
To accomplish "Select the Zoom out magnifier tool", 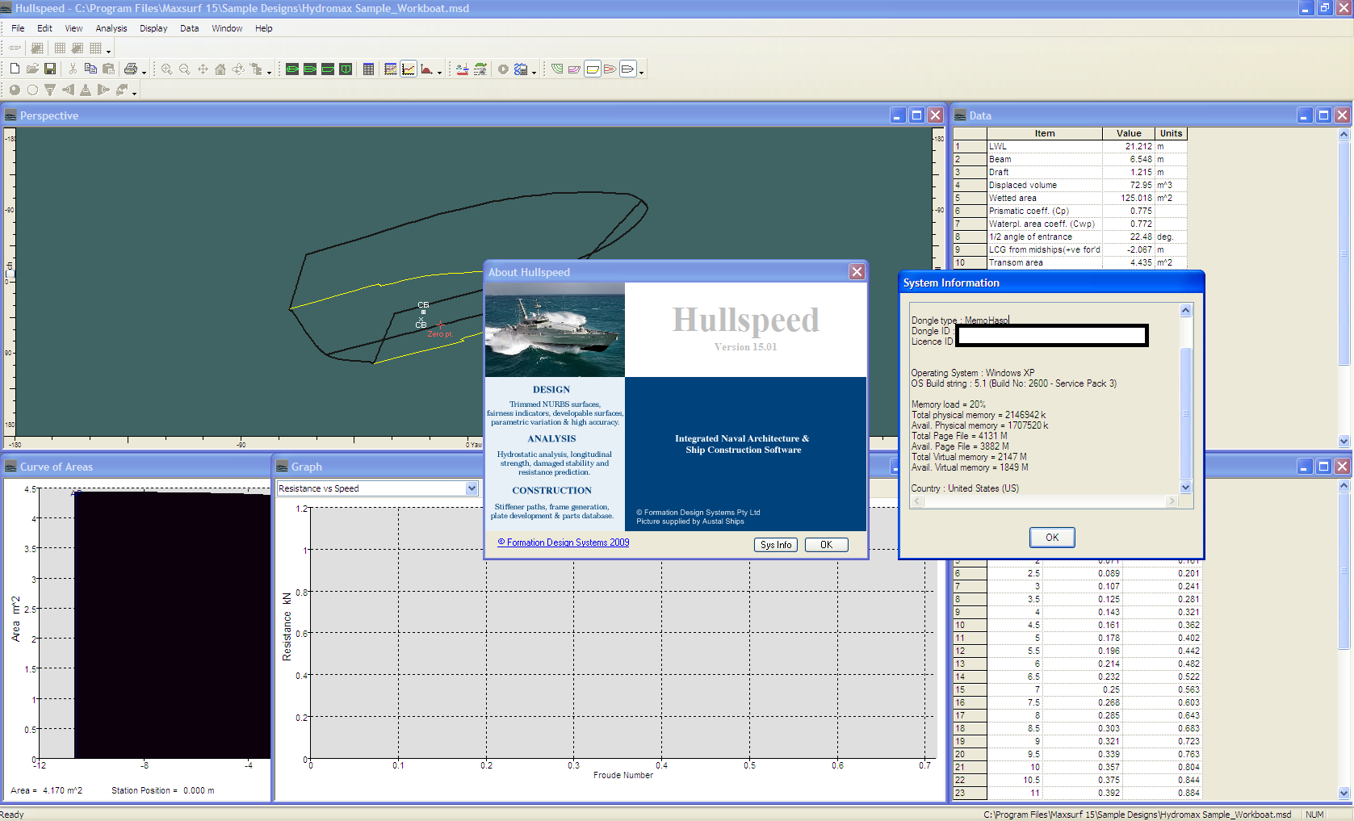I will [184, 69].
